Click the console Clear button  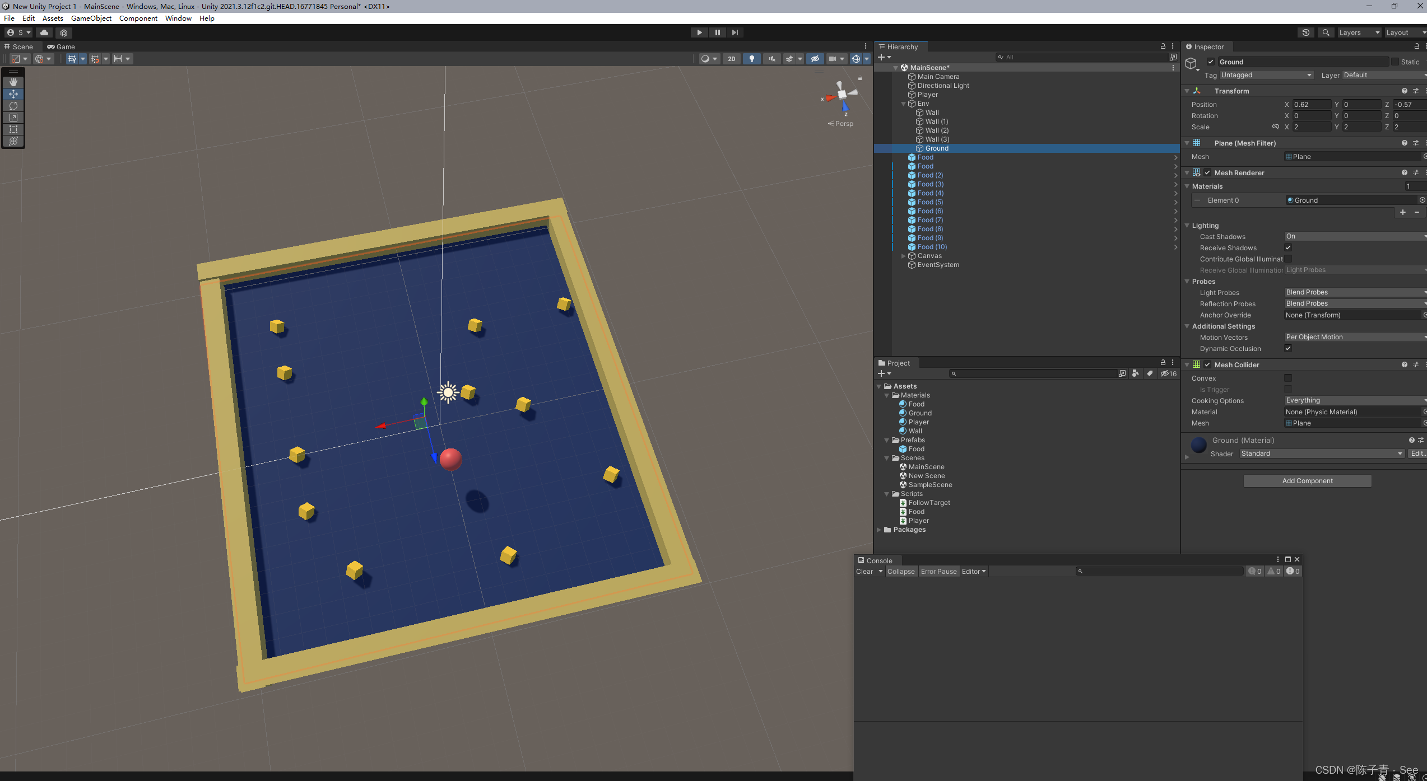coord(864,572)
